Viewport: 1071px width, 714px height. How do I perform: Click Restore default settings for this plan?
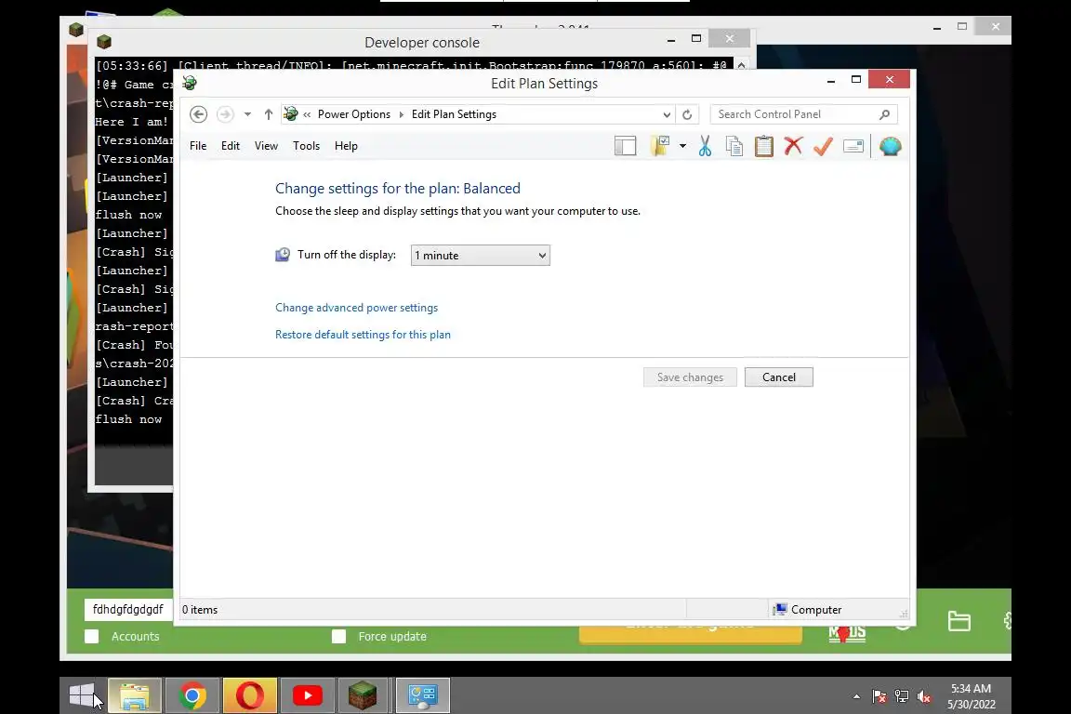(363, 334)
